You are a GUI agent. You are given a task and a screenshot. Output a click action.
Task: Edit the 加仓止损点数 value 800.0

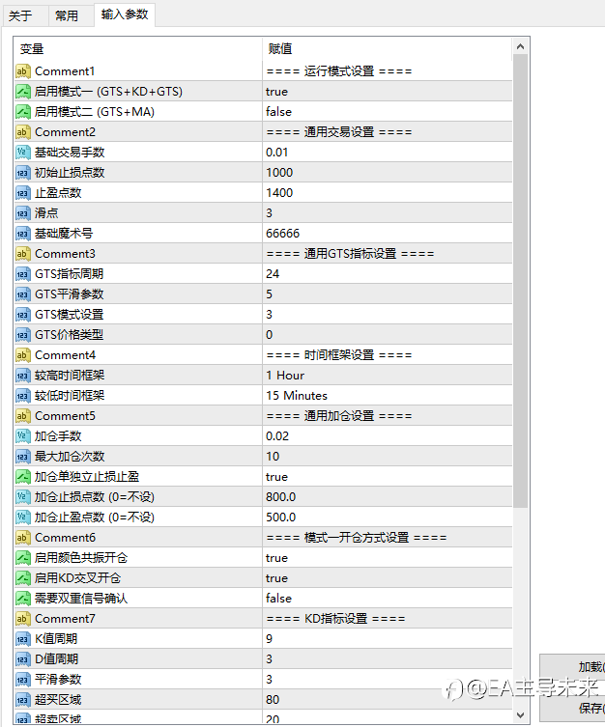[x=388, y=497]
